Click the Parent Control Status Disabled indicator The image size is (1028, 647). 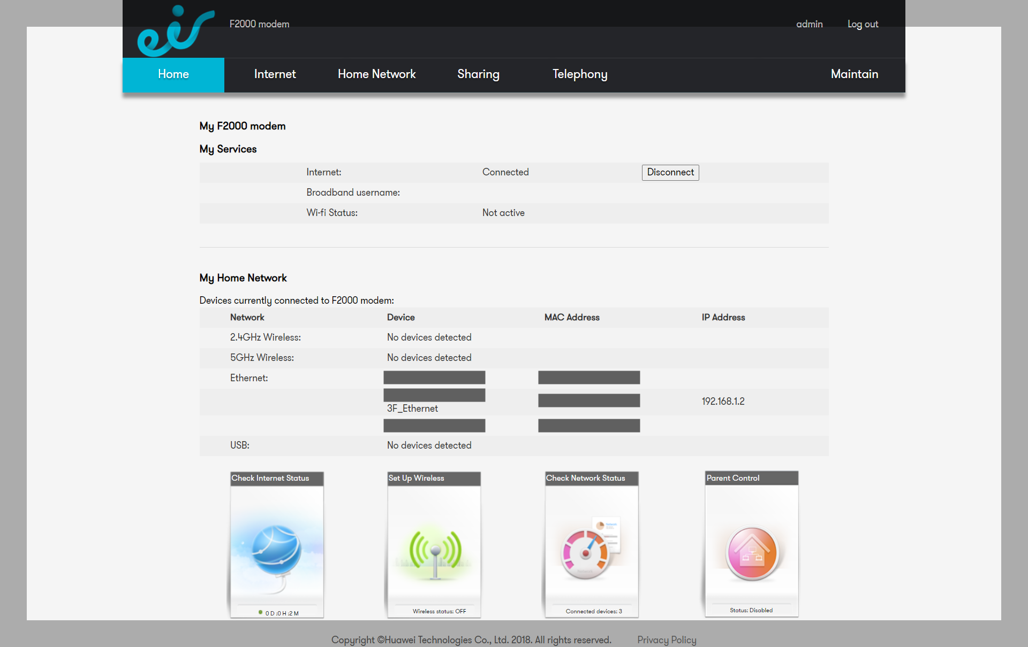click(751, 610)
